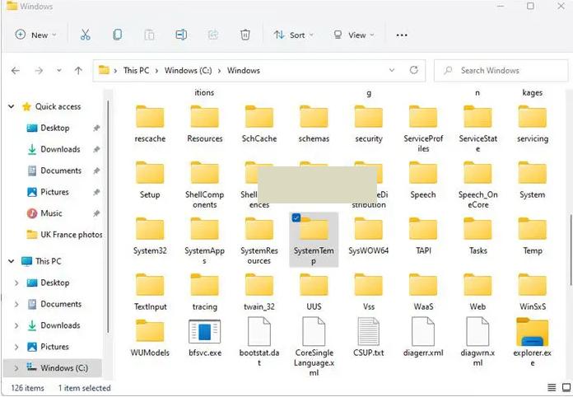Select the explorer.exe file
This screenshot has height=397, width=573.
533,342
